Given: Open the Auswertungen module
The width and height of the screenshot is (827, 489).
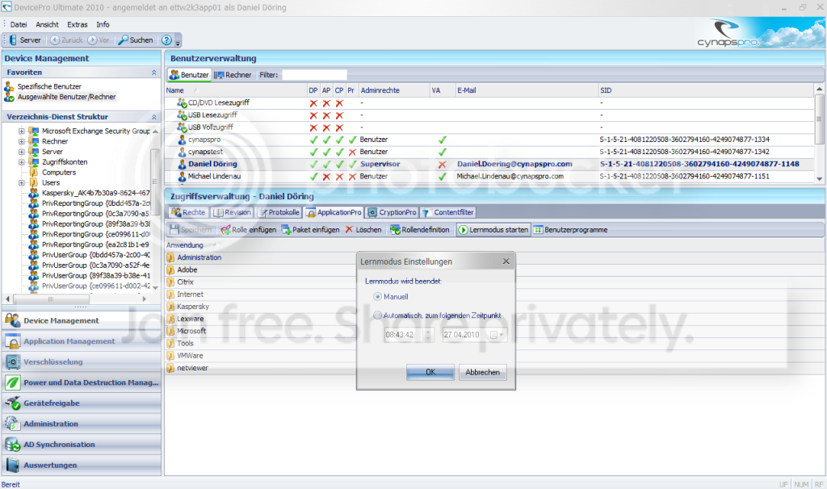Looking at the screenshot, I should coord(82,465).
